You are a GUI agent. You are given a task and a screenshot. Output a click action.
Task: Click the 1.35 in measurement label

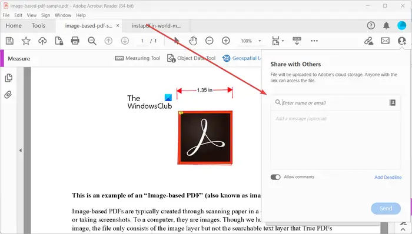(205, 90)
